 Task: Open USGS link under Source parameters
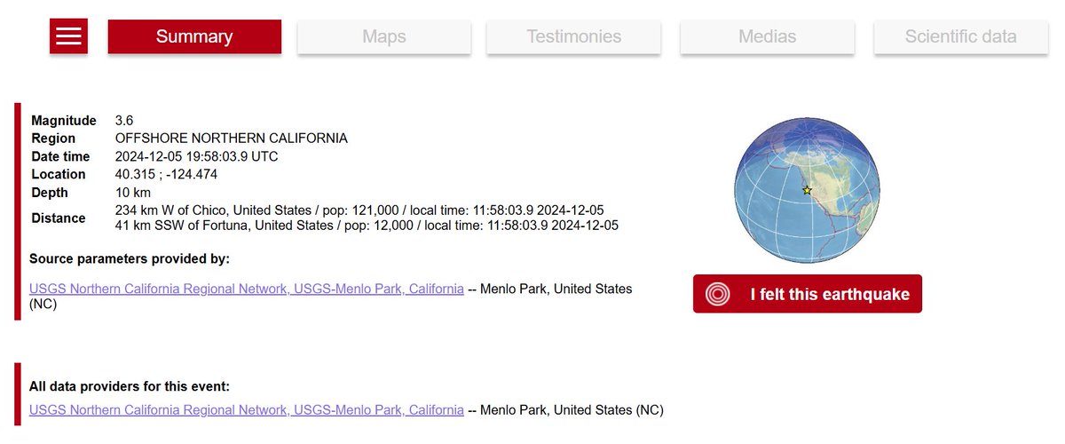click(247, 289)
